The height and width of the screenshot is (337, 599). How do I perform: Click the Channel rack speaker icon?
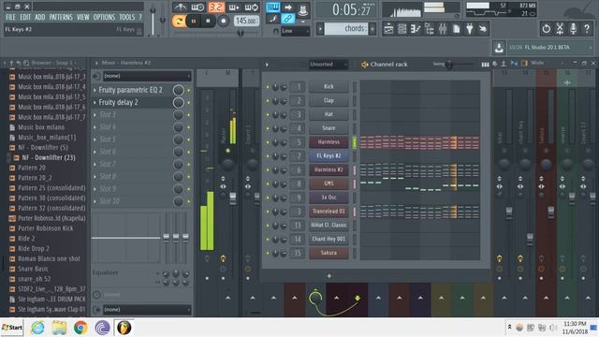[x=364, y=65]
